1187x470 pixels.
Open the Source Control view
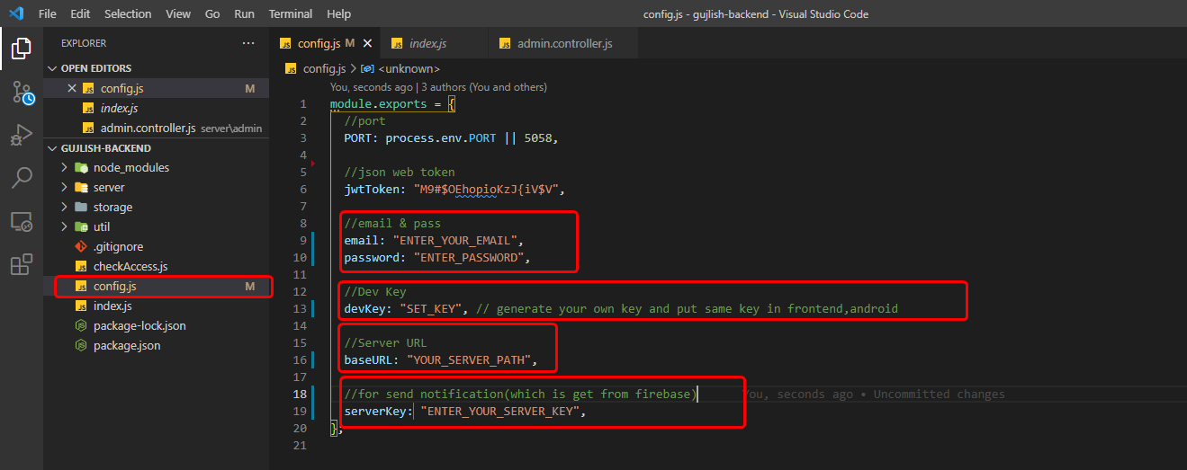click(x=22, y=93)
